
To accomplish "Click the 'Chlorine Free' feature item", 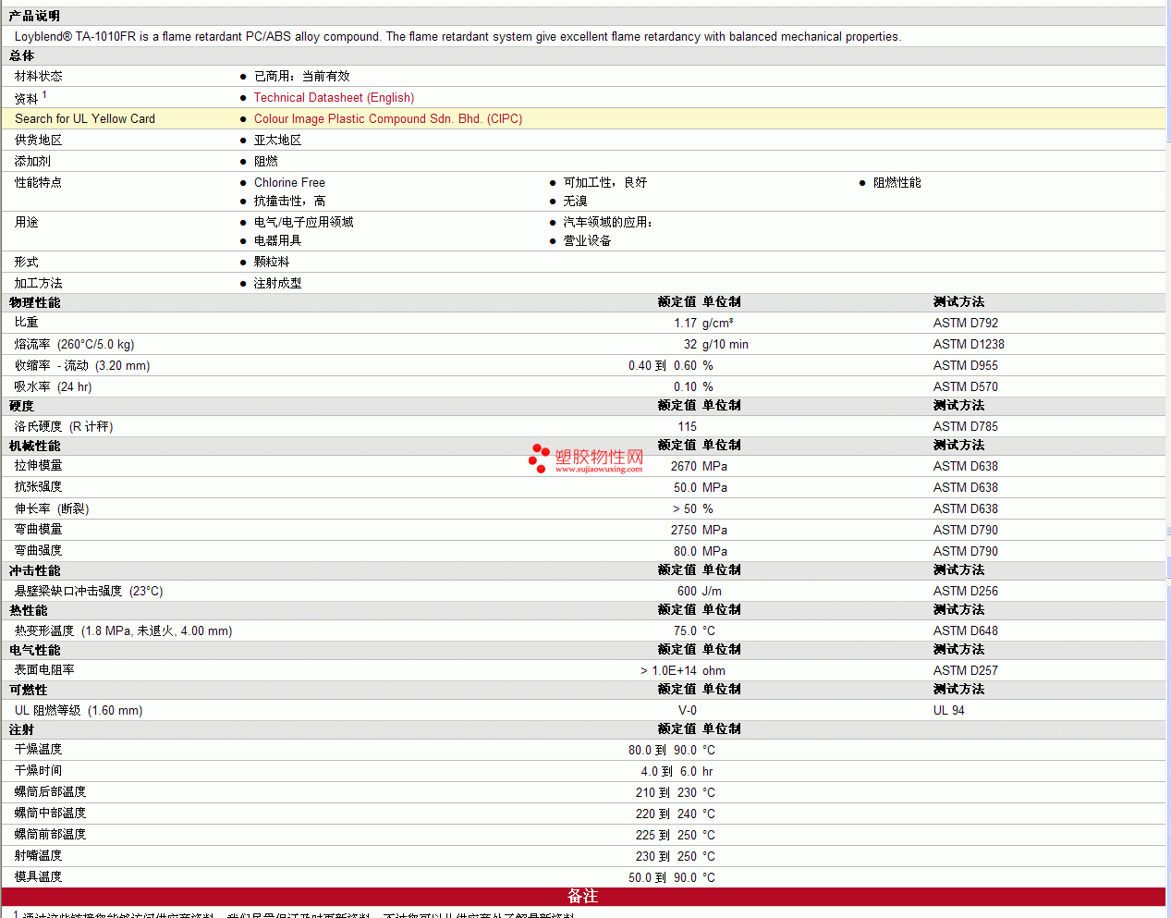I will 289,182.
